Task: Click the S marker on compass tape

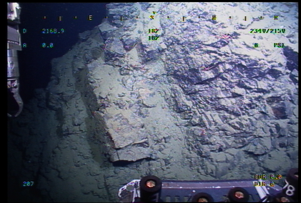Action: coord(152,18)
